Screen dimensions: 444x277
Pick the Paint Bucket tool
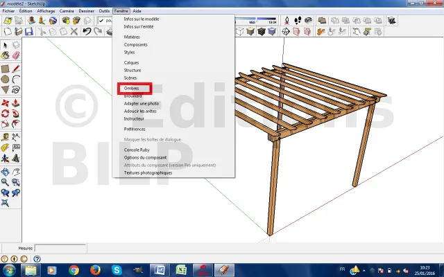click(x=5, y=55)
